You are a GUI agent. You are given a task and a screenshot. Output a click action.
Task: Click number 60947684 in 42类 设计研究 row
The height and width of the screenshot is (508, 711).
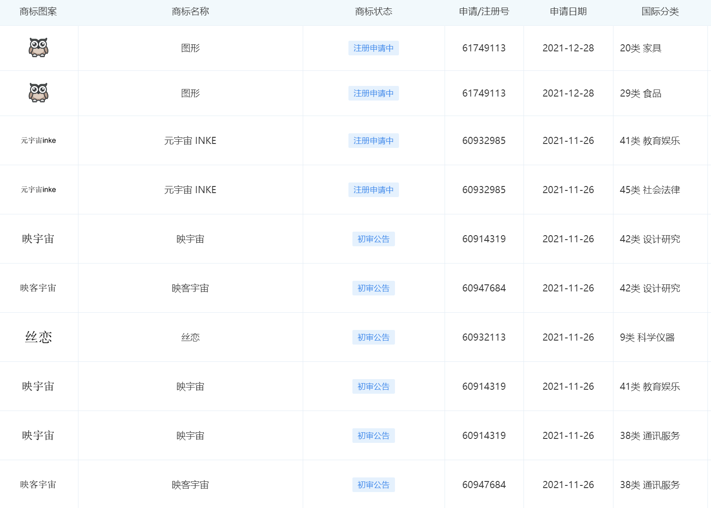(484, 288)
